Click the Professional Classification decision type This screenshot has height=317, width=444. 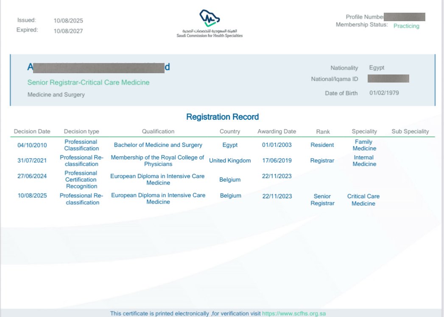[x=81, y=145]
